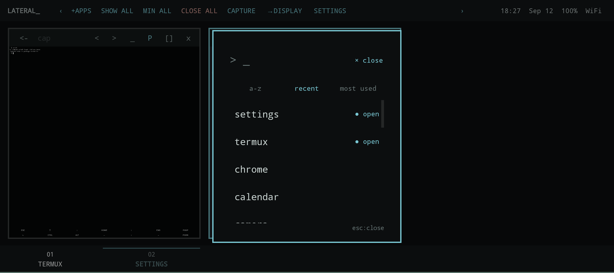Open SETTINGS from top bar

point(330,11)
